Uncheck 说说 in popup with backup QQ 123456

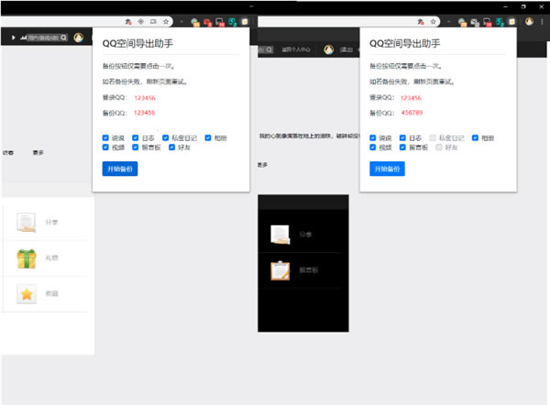[x=105, y=137]
